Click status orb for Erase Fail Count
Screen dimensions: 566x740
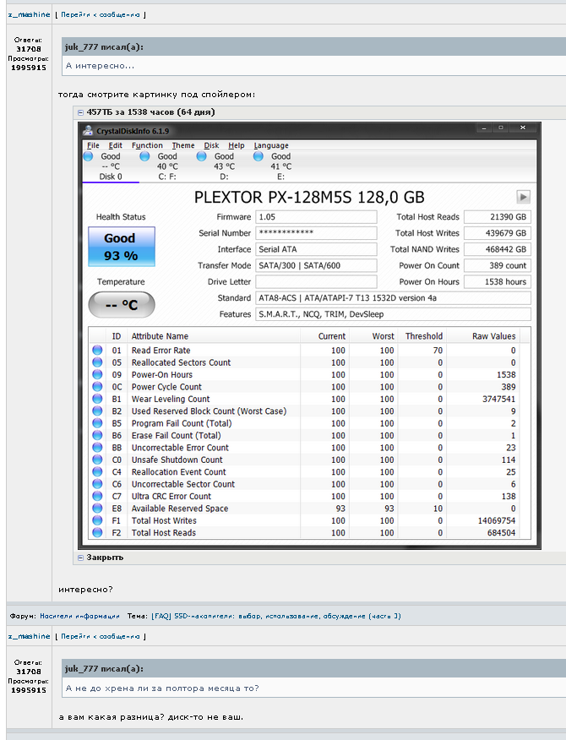pos(97,435)
